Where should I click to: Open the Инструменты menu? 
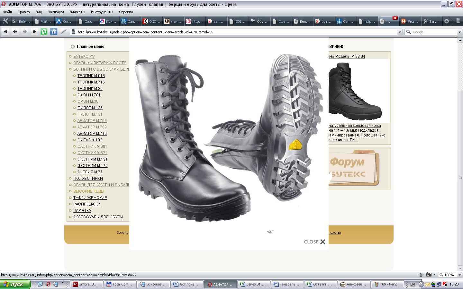pos(102,12)
